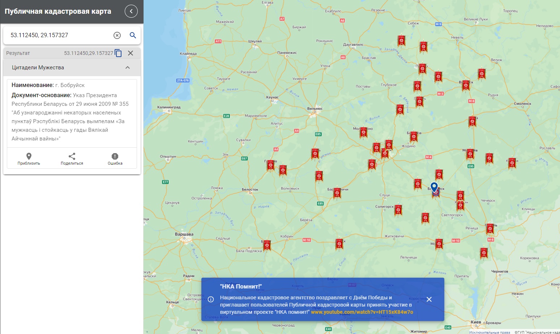Screen dimensions: 560x334
Task: Select the flag marker directly west of Светлогорск
Action: click(x=425, y=218)
